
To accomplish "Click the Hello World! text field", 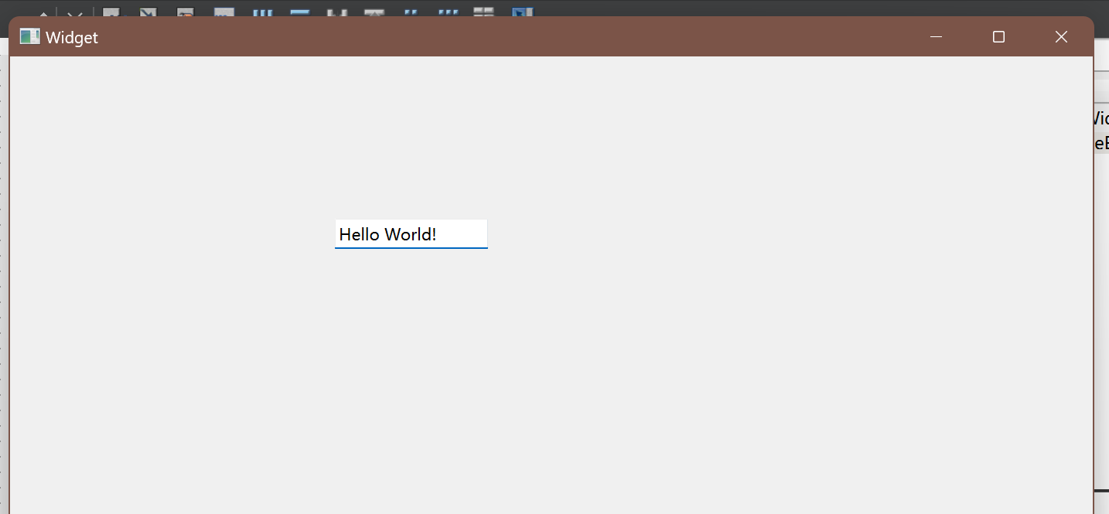I will pos(411,233).
